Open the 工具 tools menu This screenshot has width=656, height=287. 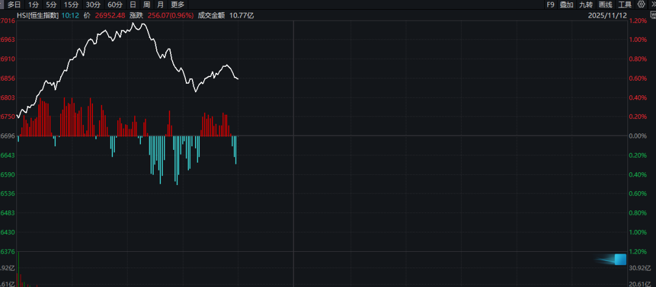[624, 4]
